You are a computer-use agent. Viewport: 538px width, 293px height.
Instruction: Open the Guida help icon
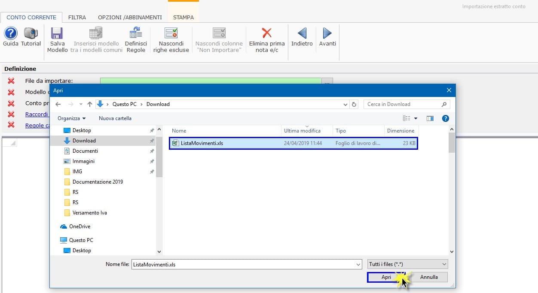pos(11,33)
